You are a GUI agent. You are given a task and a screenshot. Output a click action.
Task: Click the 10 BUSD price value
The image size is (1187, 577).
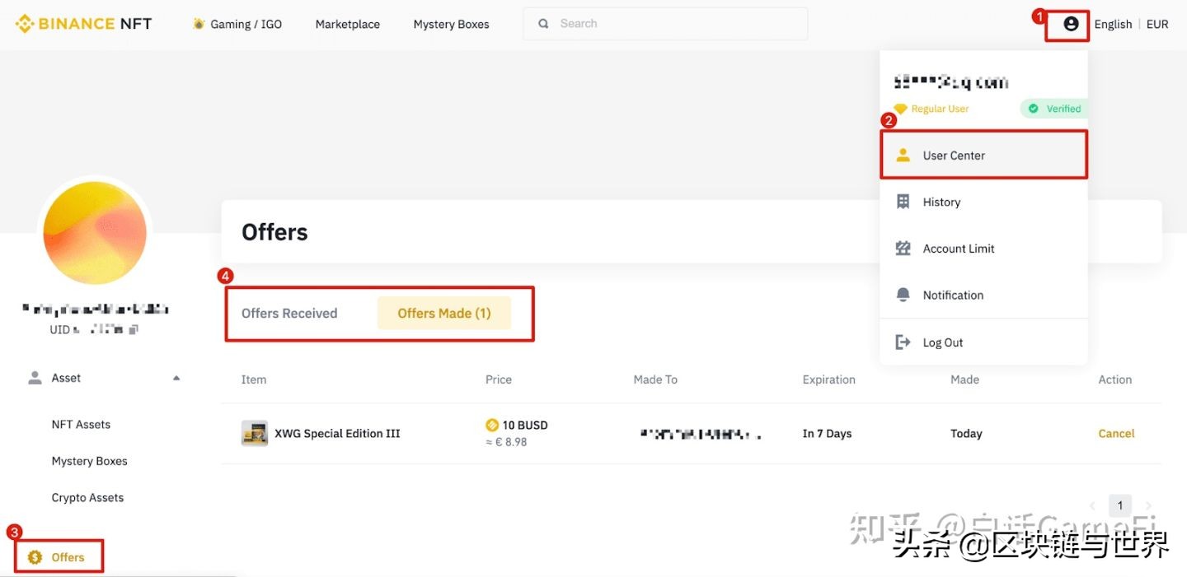coord(525,425)
